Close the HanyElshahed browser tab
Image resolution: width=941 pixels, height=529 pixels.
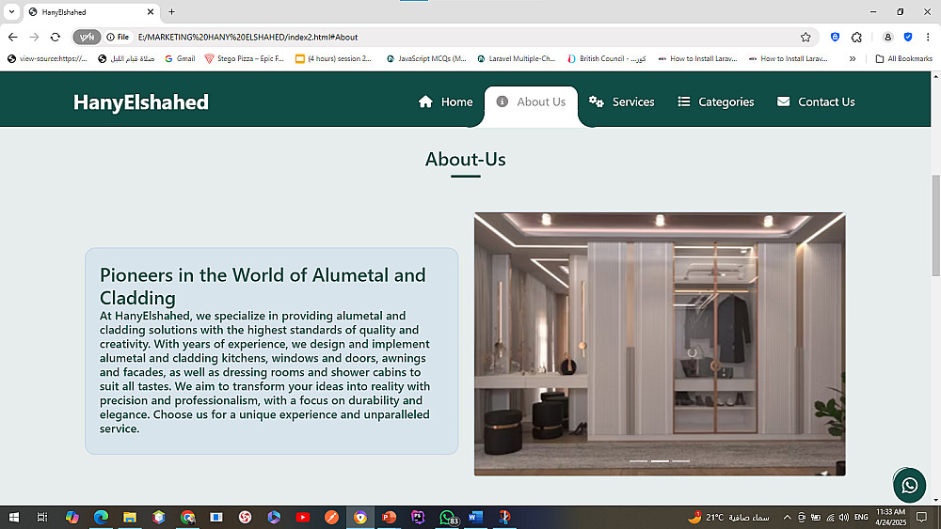click(x=150, y=11)
